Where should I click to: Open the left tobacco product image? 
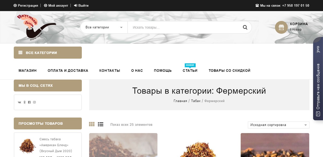[123, 145]
